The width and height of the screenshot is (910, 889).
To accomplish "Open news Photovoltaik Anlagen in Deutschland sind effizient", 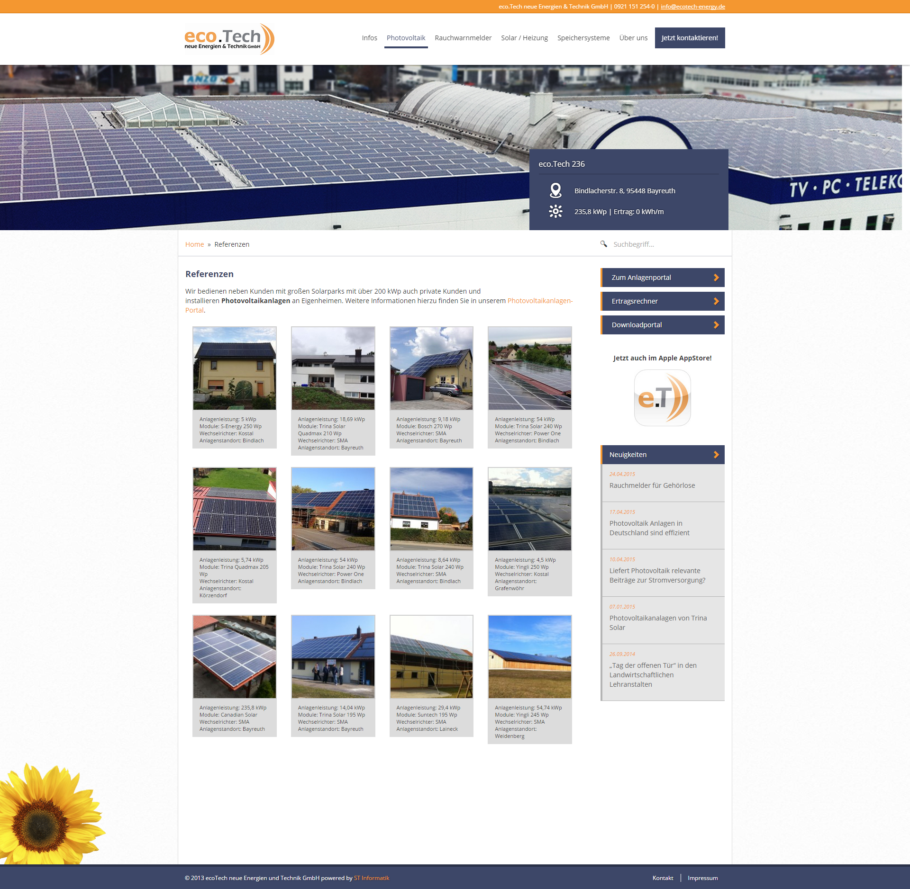I will tap(649, 528).
